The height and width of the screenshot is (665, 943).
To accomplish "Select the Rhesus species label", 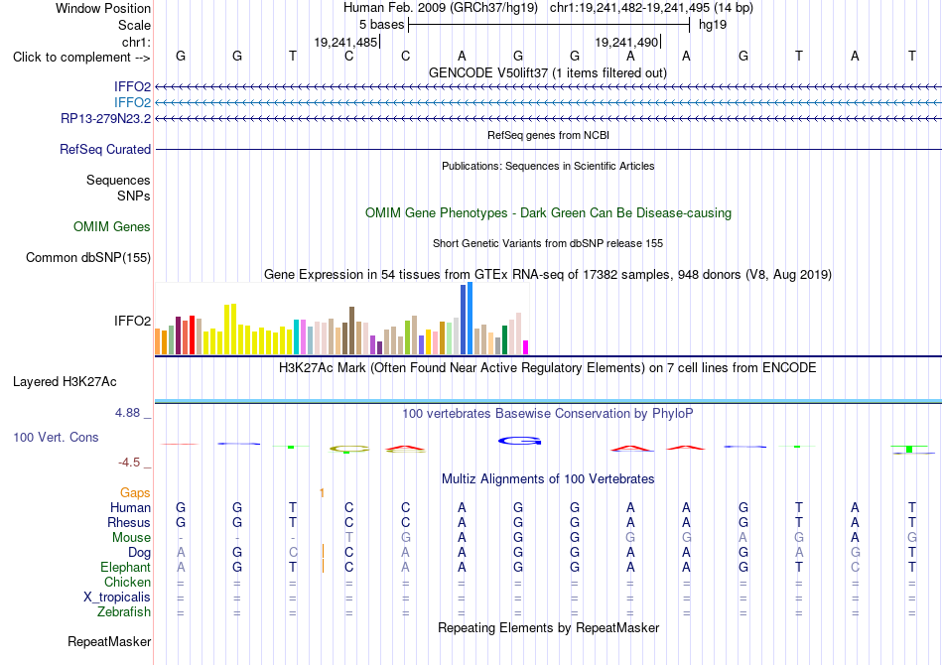I will point(129,522).
